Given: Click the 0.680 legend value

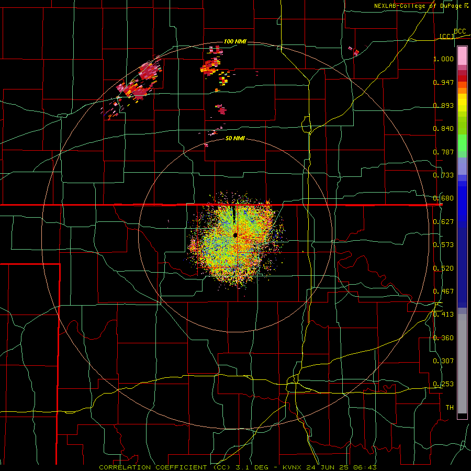Looking at the screenshot, I should 443,198.
